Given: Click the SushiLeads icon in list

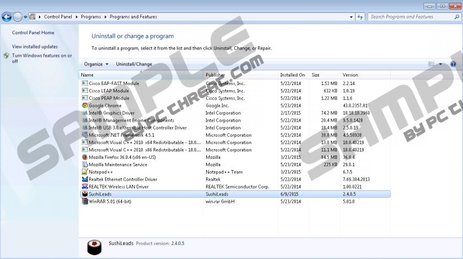Looking at the screenshot, I should 85,194.
